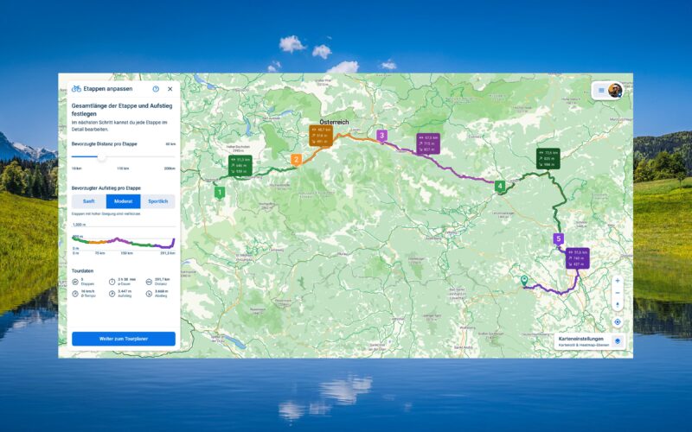Click the distance-per-stage slider handle

pyautogui.click(x=101, y=156)
